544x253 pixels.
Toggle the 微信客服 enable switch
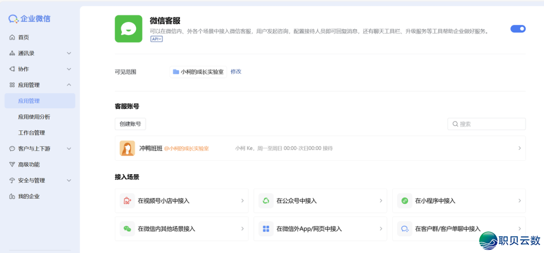tap(518, 29)
